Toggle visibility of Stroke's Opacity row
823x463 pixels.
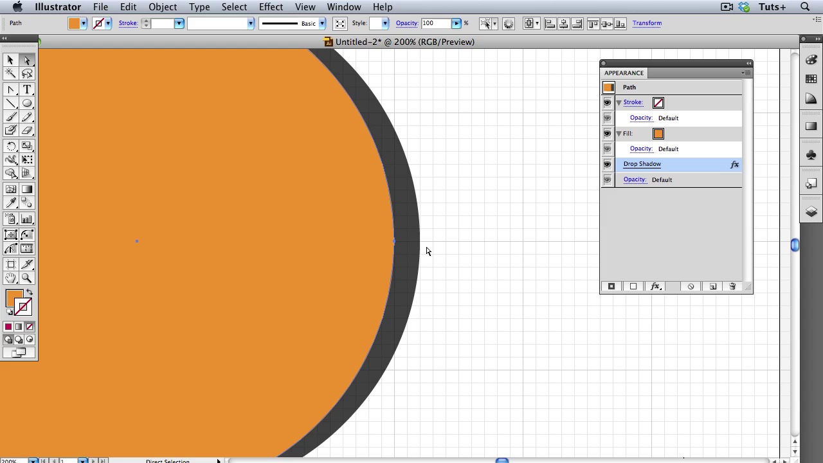pyautogui.click(x=607, y=118)
